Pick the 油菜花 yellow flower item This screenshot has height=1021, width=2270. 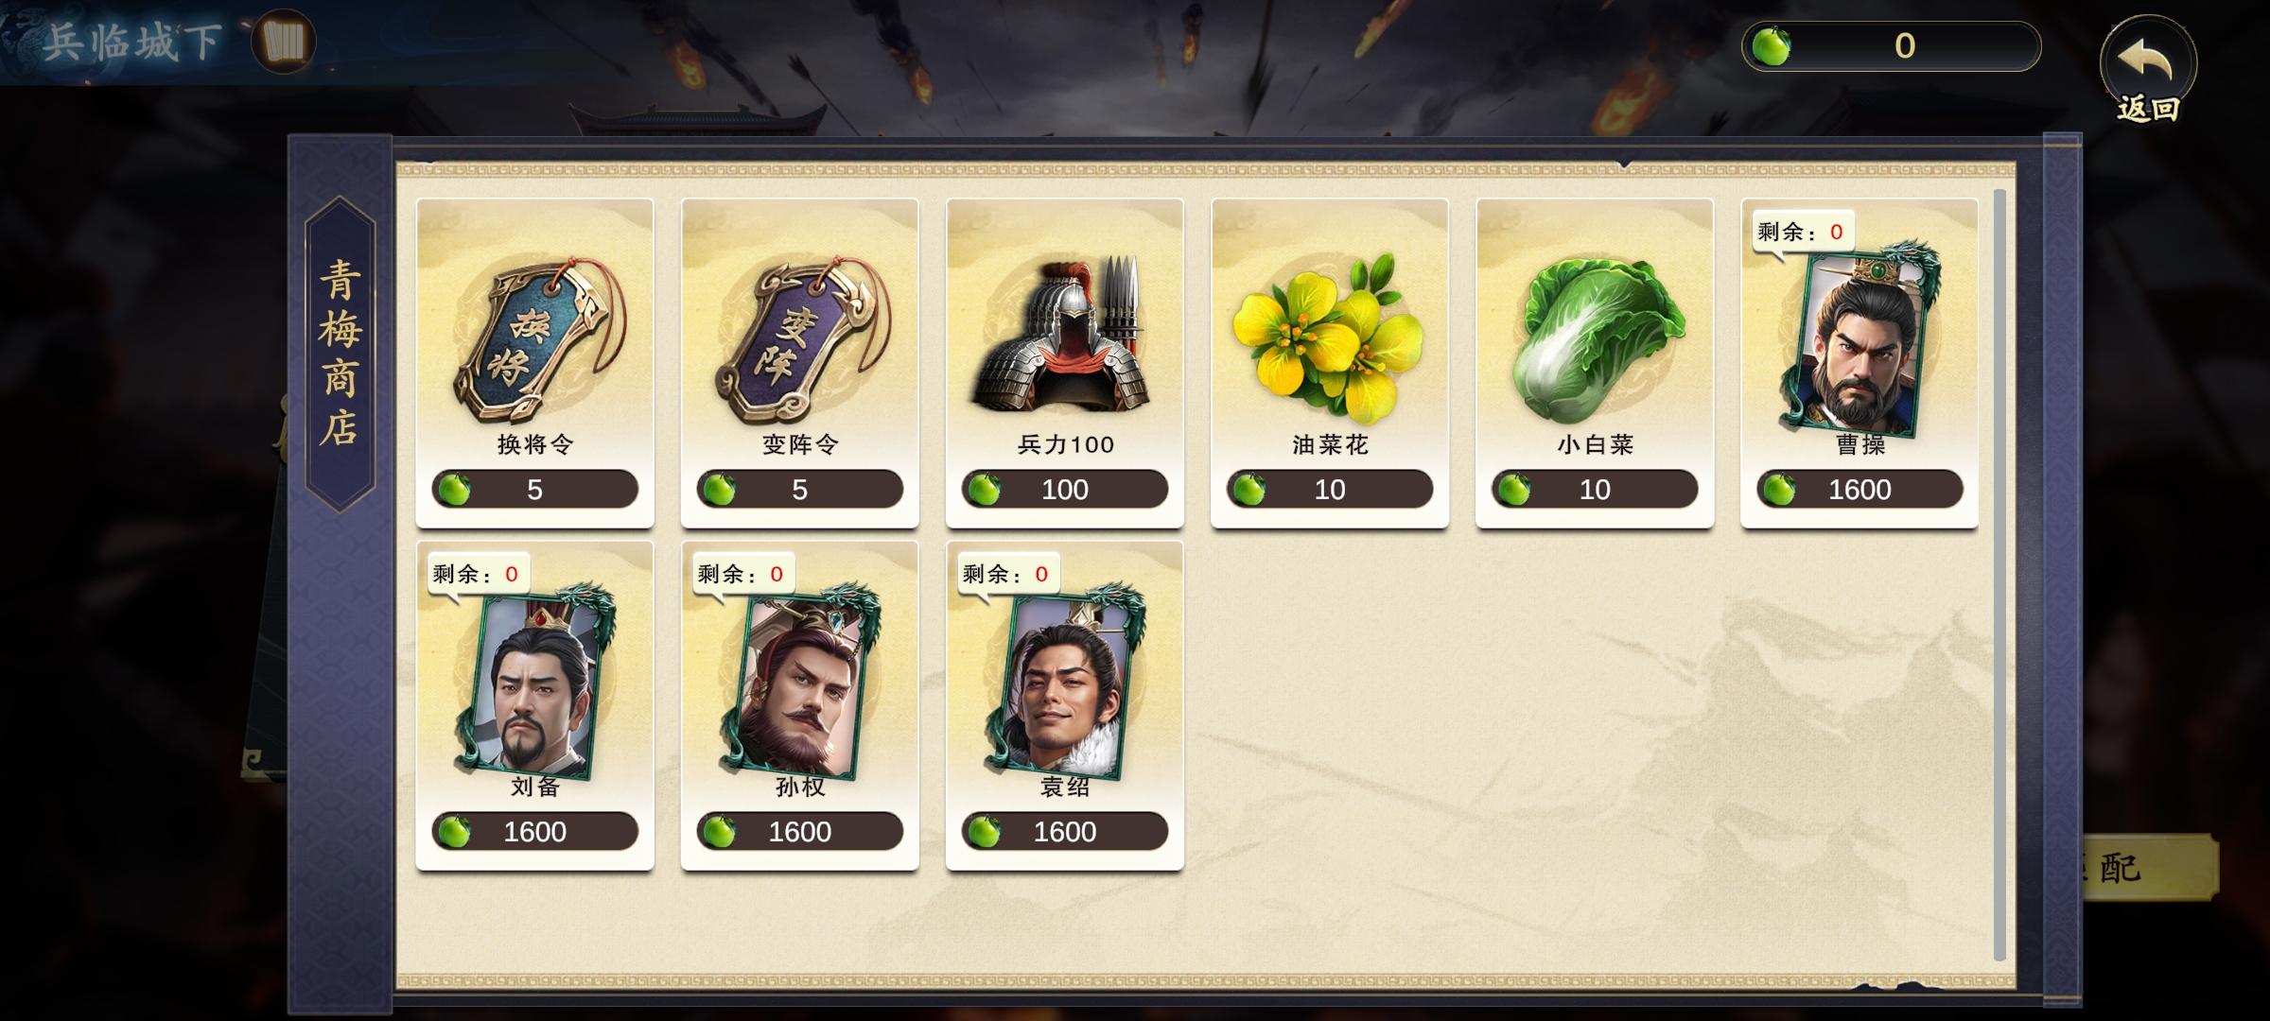point(1328,336)
